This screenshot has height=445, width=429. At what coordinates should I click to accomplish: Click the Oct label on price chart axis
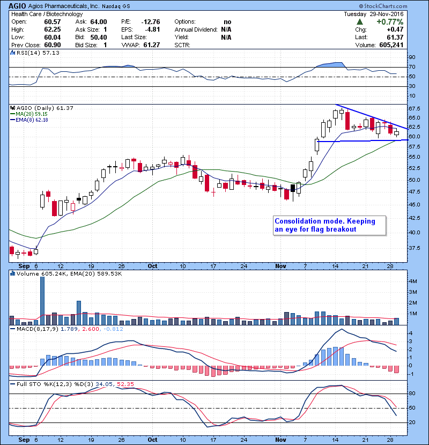pos(152,266)
